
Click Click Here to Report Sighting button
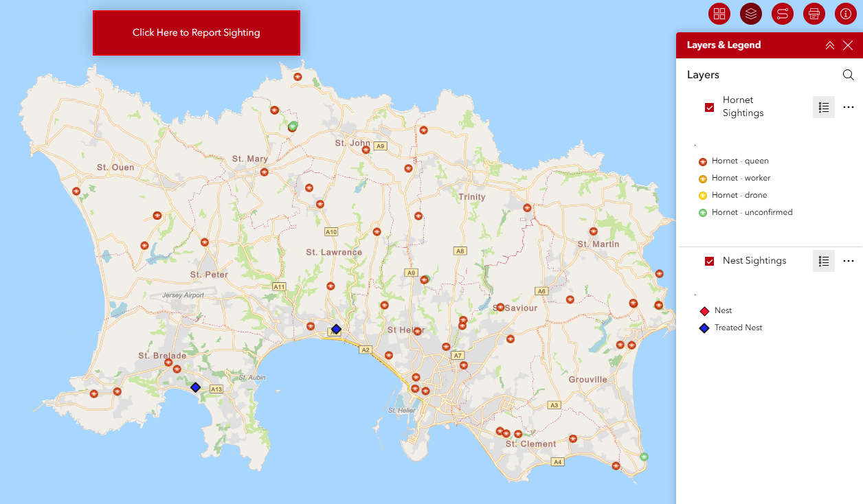pos(197,32)
